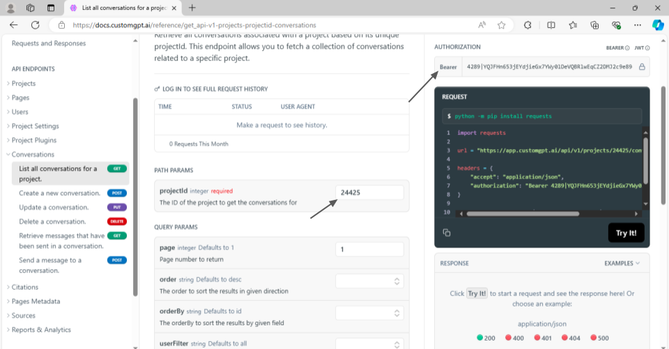Viewport: 669px width, 349px height.
Task: Click the pip install requests command line
Action: click(x=542, y=116)
